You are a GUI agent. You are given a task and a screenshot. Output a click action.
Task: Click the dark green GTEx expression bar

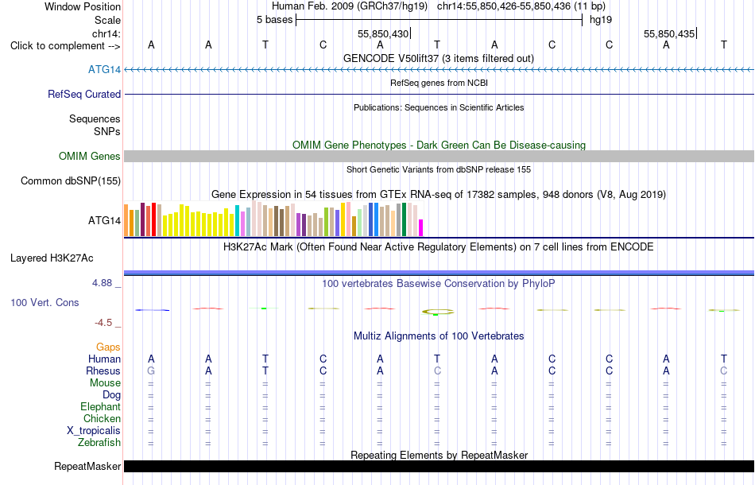404,219
